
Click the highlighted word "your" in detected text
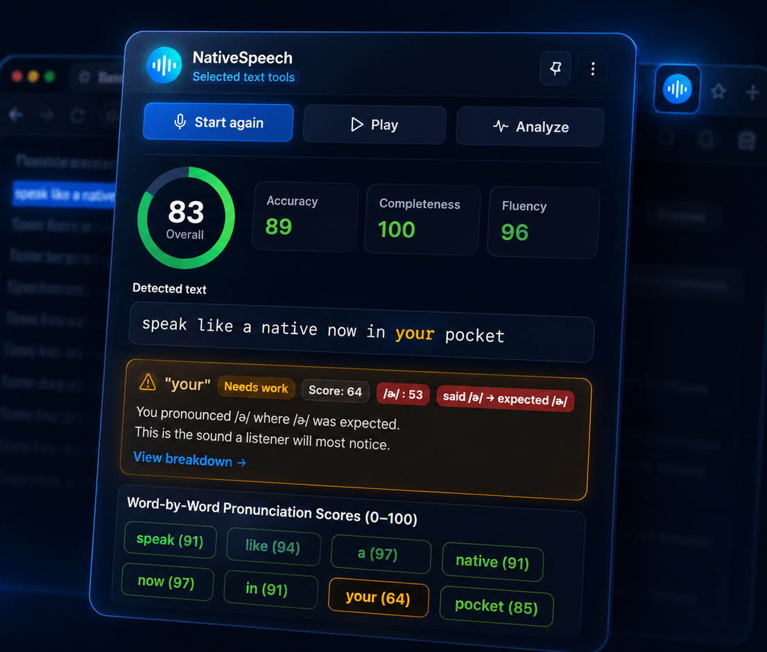point(415,334)
